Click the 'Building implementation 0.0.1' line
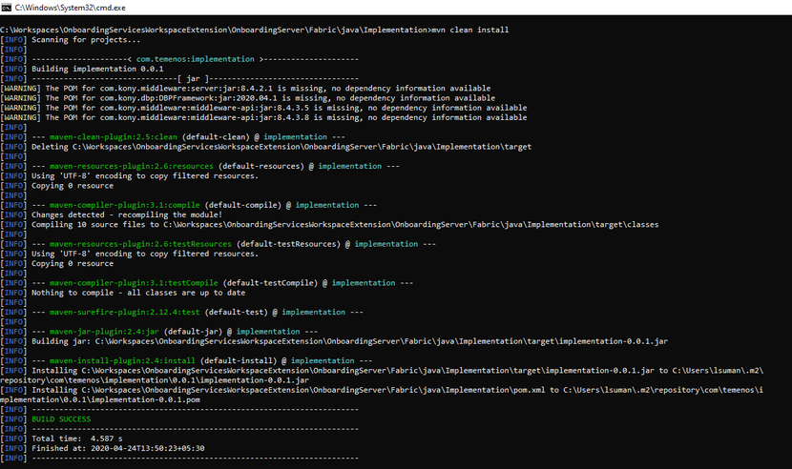Viewport: 792px width, 469px height. coord(97,69)
